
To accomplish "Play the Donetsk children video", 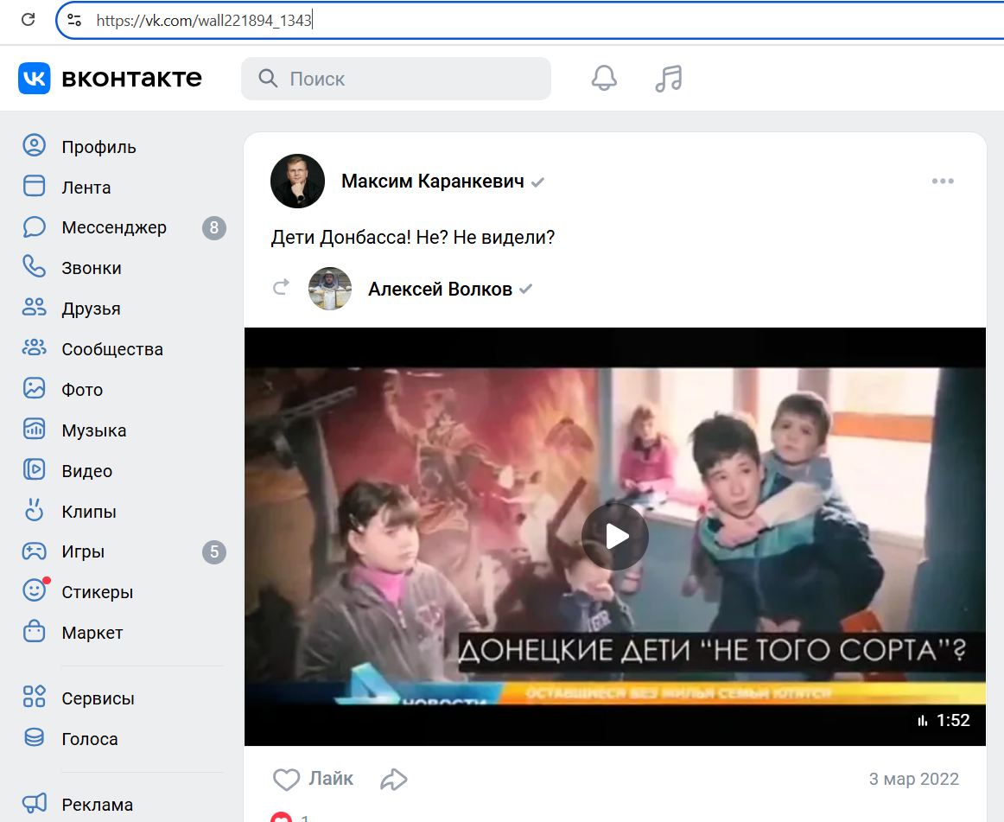I will tap(614, 537).
